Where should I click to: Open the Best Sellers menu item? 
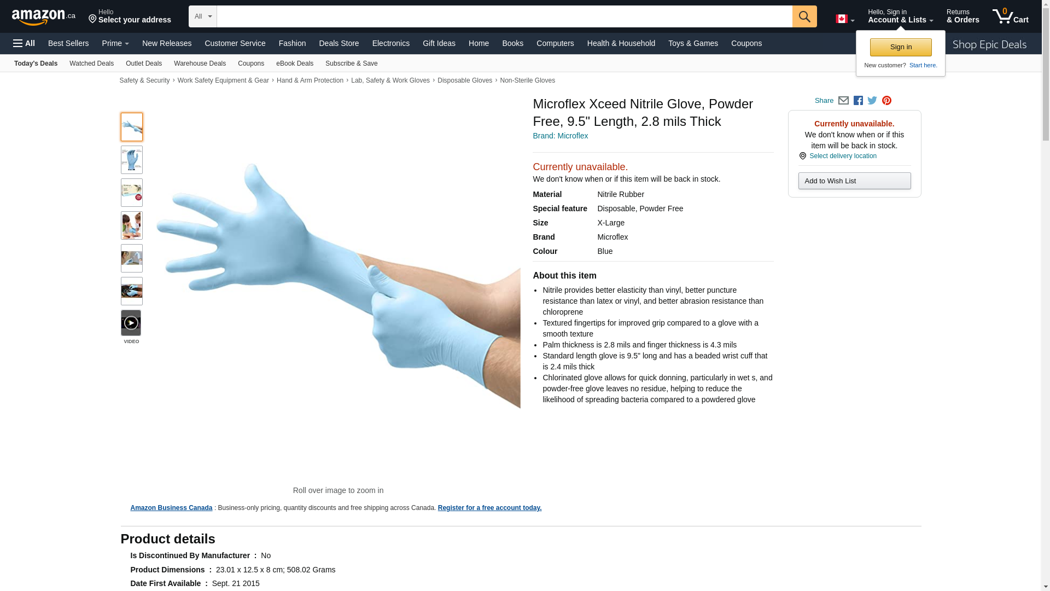(68, 43)
